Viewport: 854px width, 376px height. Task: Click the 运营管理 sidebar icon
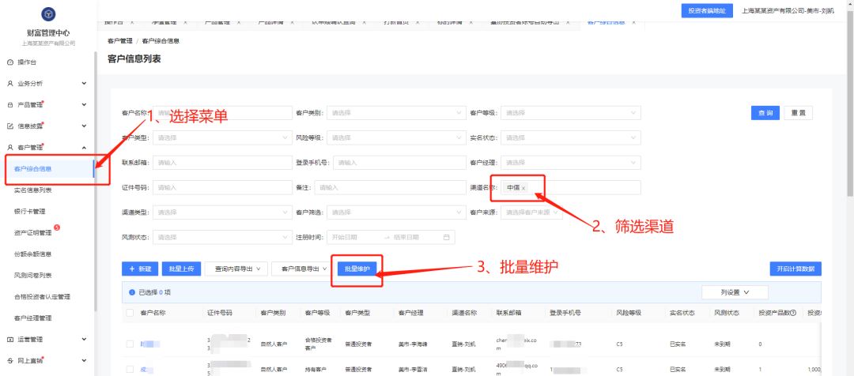(x=9, y=340)
